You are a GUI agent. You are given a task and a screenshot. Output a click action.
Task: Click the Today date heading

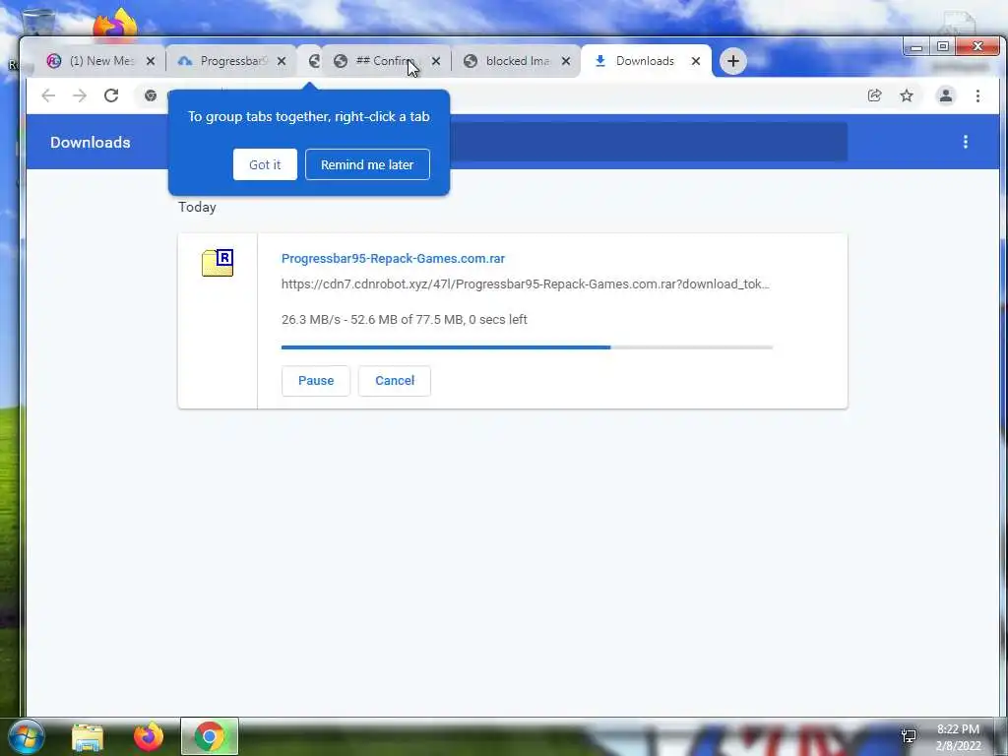coord(197,207)
